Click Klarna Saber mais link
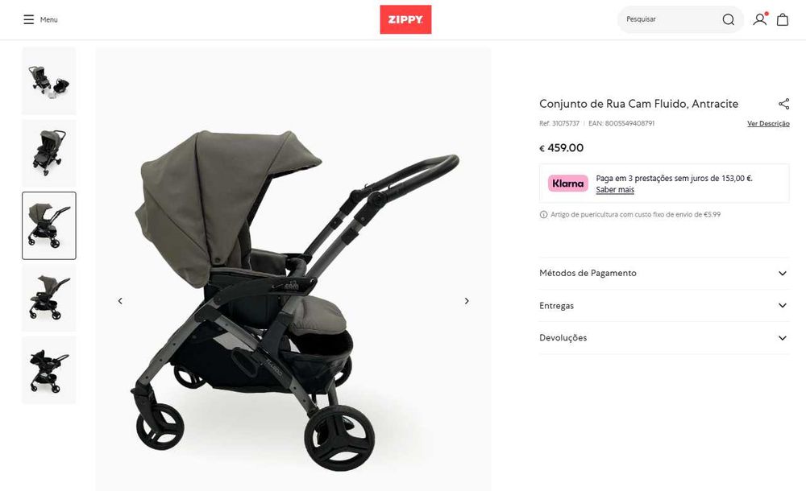 615,189
